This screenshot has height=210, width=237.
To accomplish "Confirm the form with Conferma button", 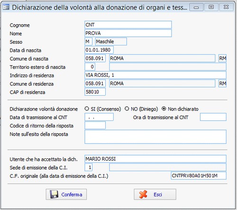I will (x=66, y=194).
